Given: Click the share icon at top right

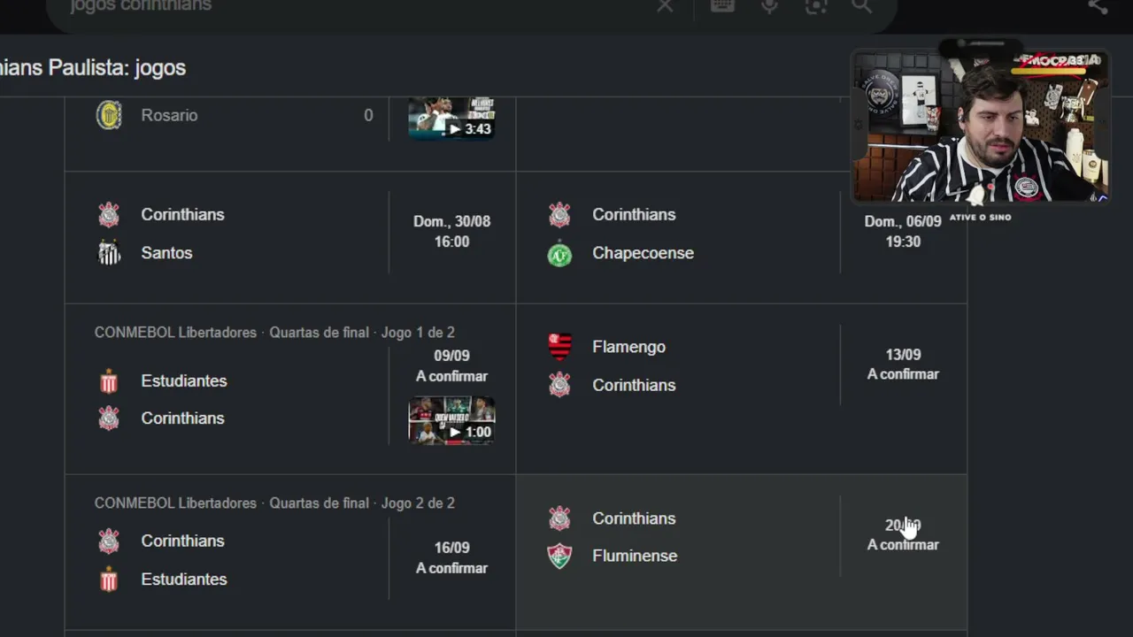Looking at the screenshot, I should 1098,6.
